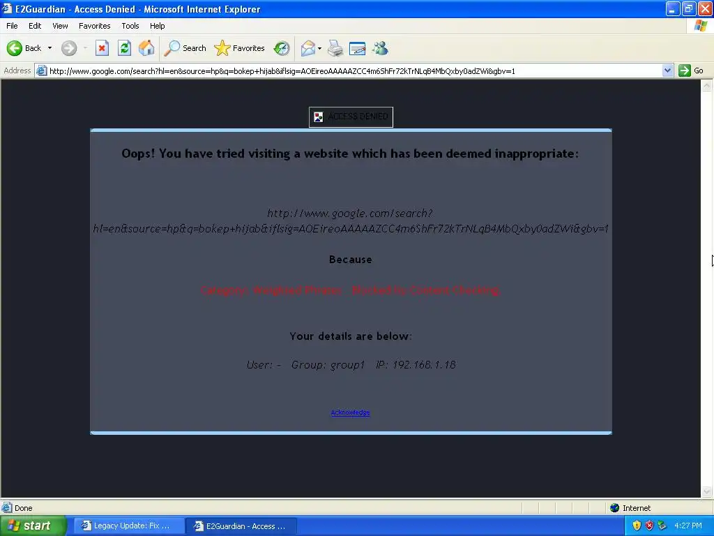This screenshot has width=714, height=536.
Task: Click the Forward navigation button
Action: (x=69, y=48)
